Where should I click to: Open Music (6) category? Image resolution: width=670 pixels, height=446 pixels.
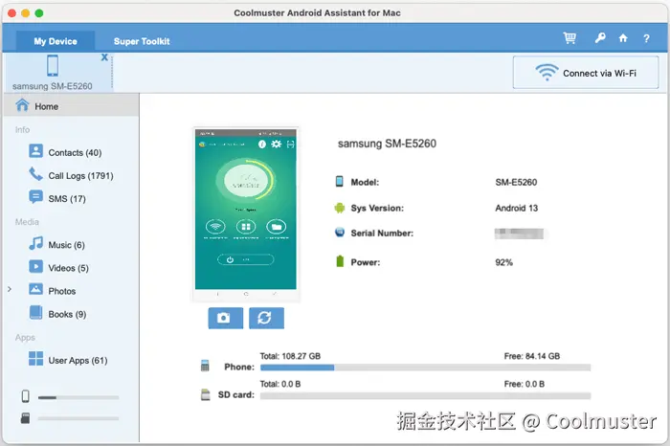67,245
